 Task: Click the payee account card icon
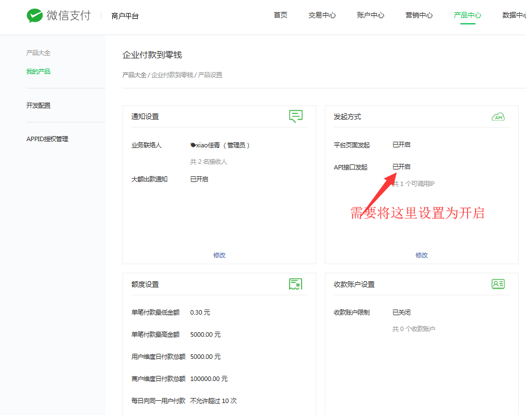pyautogui.click(x=498, y=284)
